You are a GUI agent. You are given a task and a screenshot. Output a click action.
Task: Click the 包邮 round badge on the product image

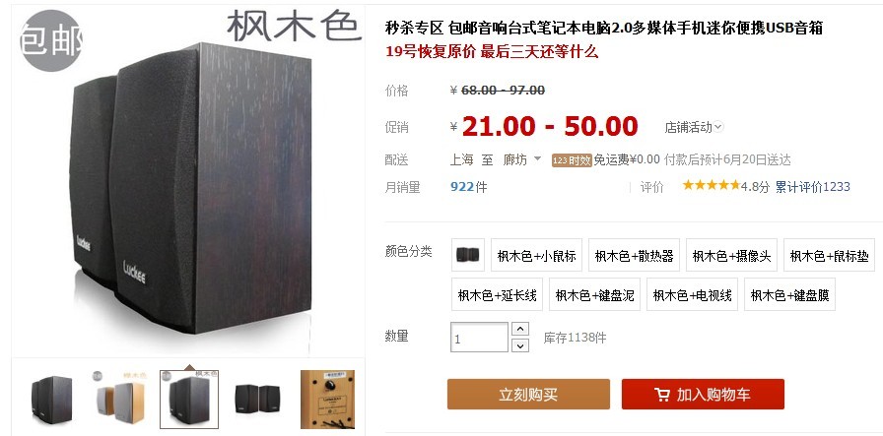(50, 40)
